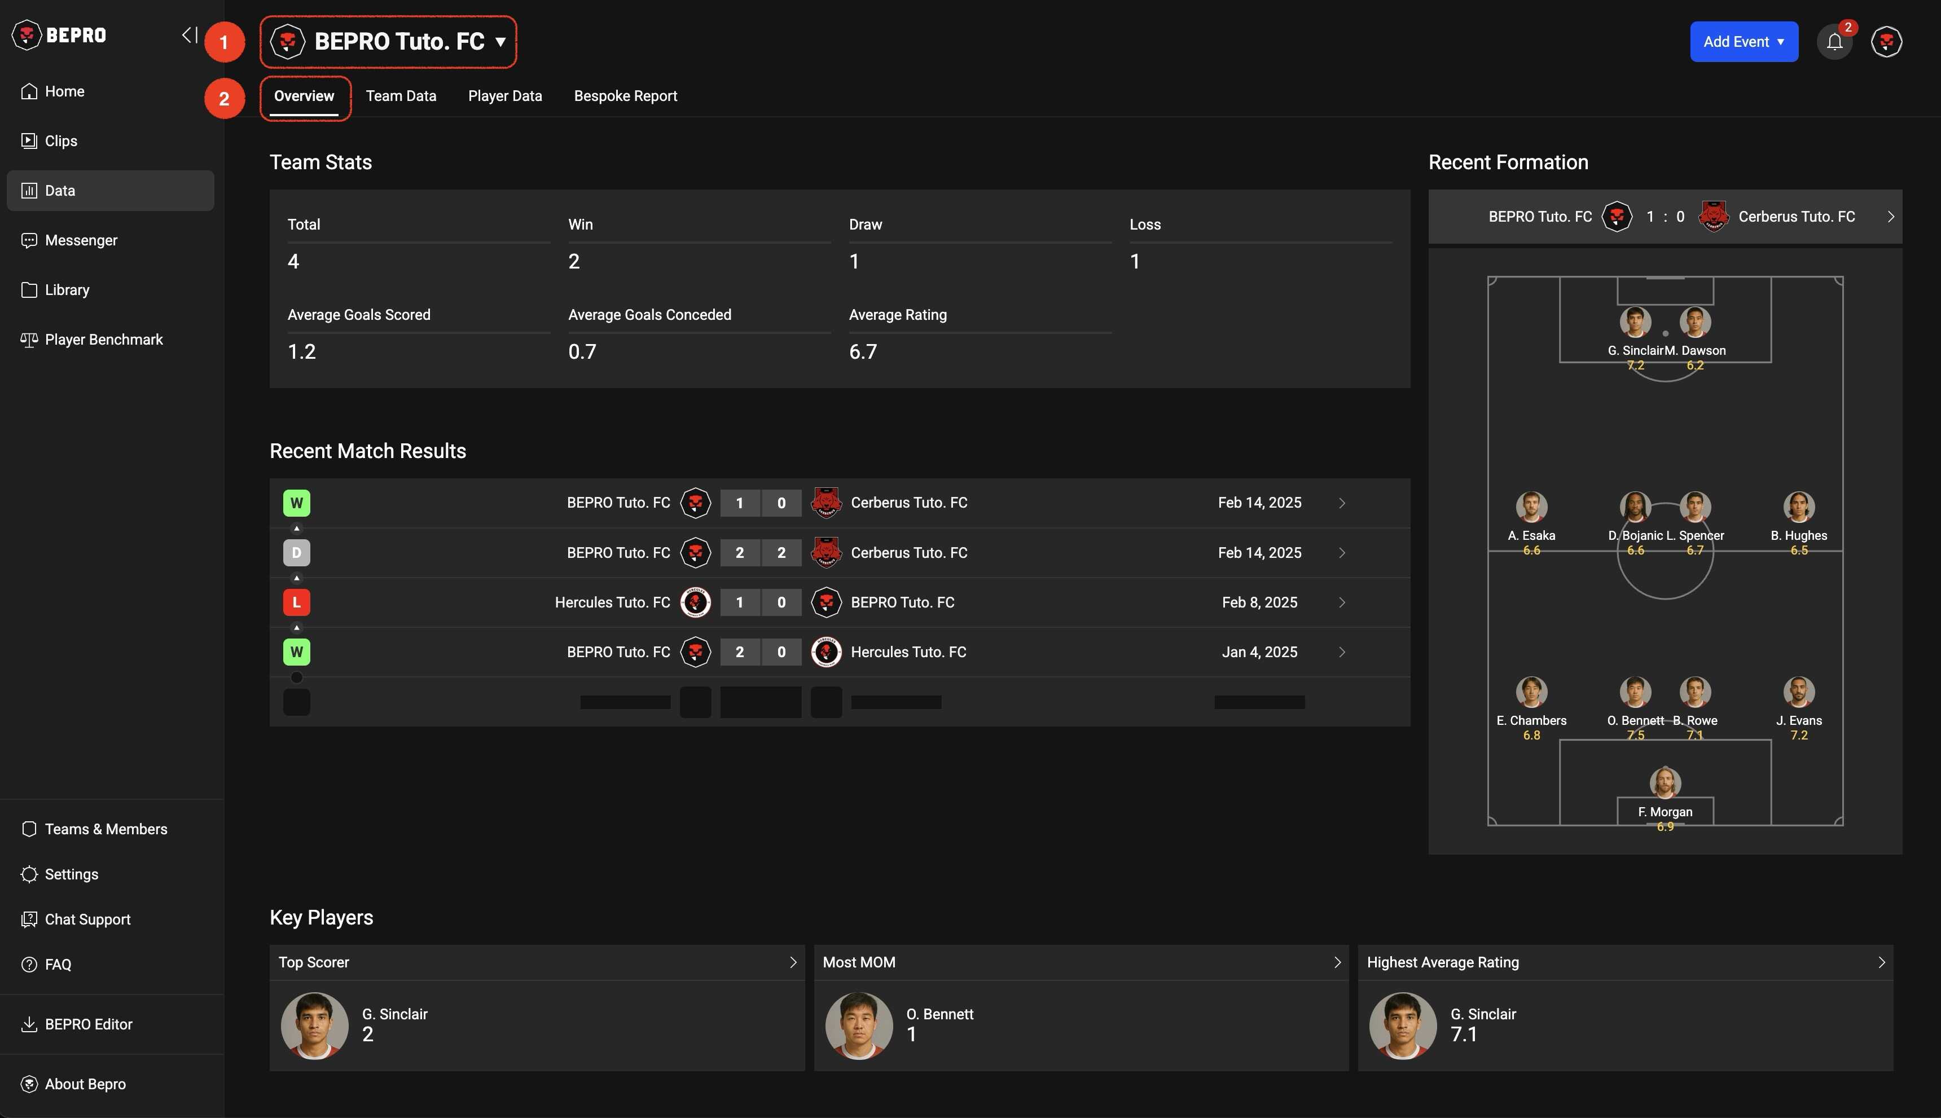1941x1118 pixels.
Task: Download BEPRO Editor from sidebar
Action: point(89,1024)
